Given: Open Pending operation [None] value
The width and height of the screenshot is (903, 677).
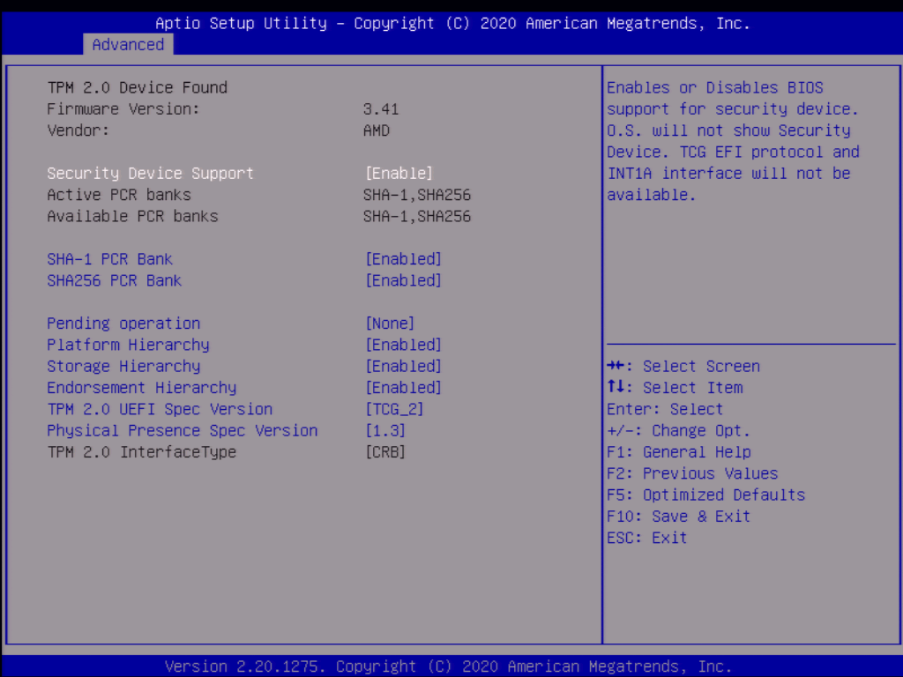Looking at the screenshot, I should [x=390, y=324].
